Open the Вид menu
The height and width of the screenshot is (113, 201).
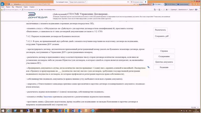[x=13, y=7]
